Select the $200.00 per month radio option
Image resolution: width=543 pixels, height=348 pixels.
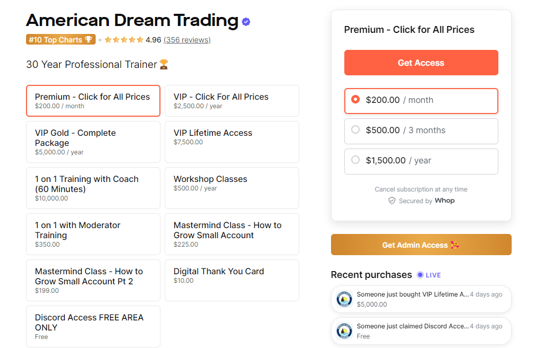[421, 101]
